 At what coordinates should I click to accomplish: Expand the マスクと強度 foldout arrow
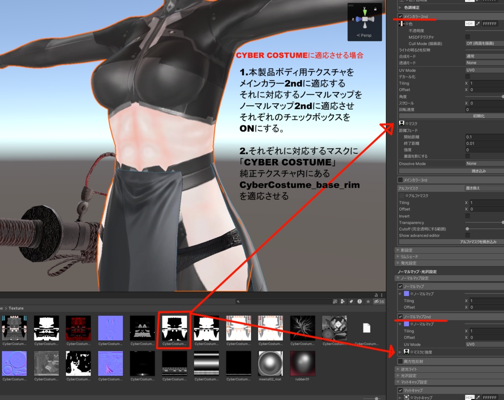[400, 352]
